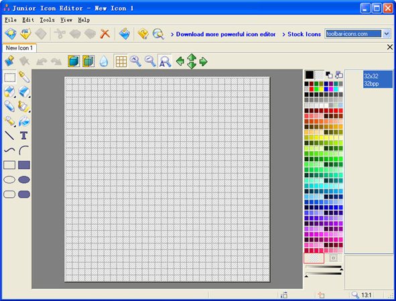
Task: Select the straight Line tool
Action: click(9, 135)
